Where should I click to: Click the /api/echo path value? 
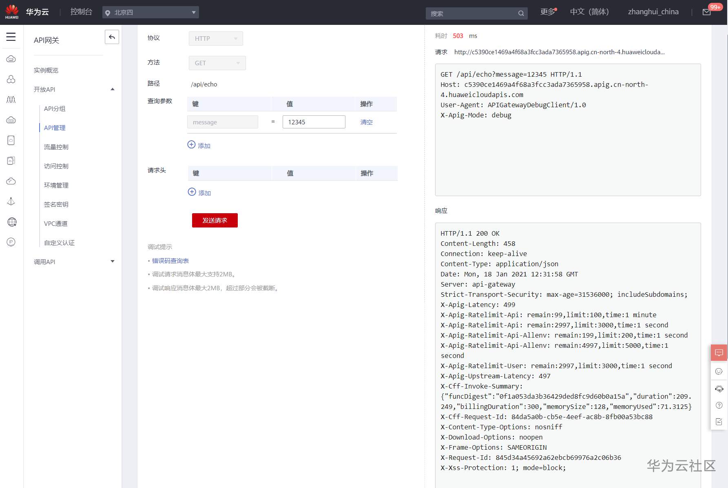tap(204, 84)
